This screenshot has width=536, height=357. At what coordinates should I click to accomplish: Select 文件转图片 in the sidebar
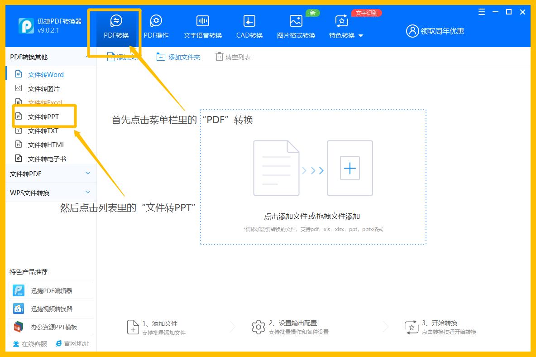click(x=45, y=88)
